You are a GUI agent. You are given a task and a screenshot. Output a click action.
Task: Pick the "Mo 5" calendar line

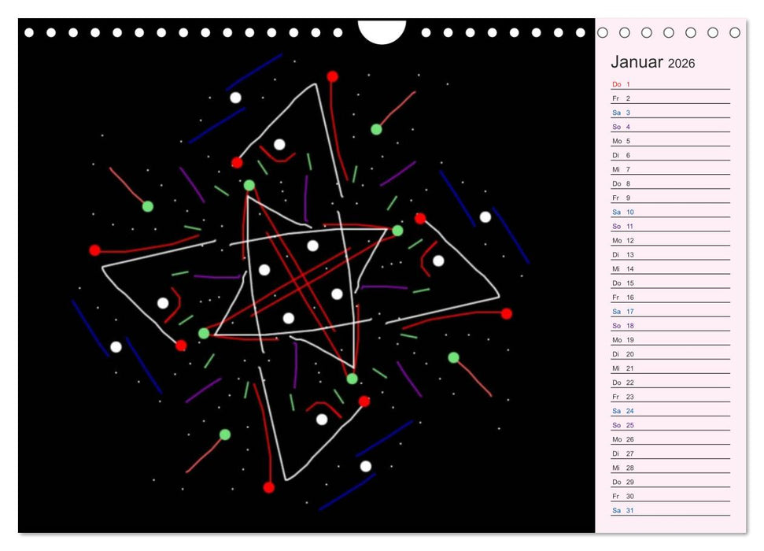click(x=670, y=141)
